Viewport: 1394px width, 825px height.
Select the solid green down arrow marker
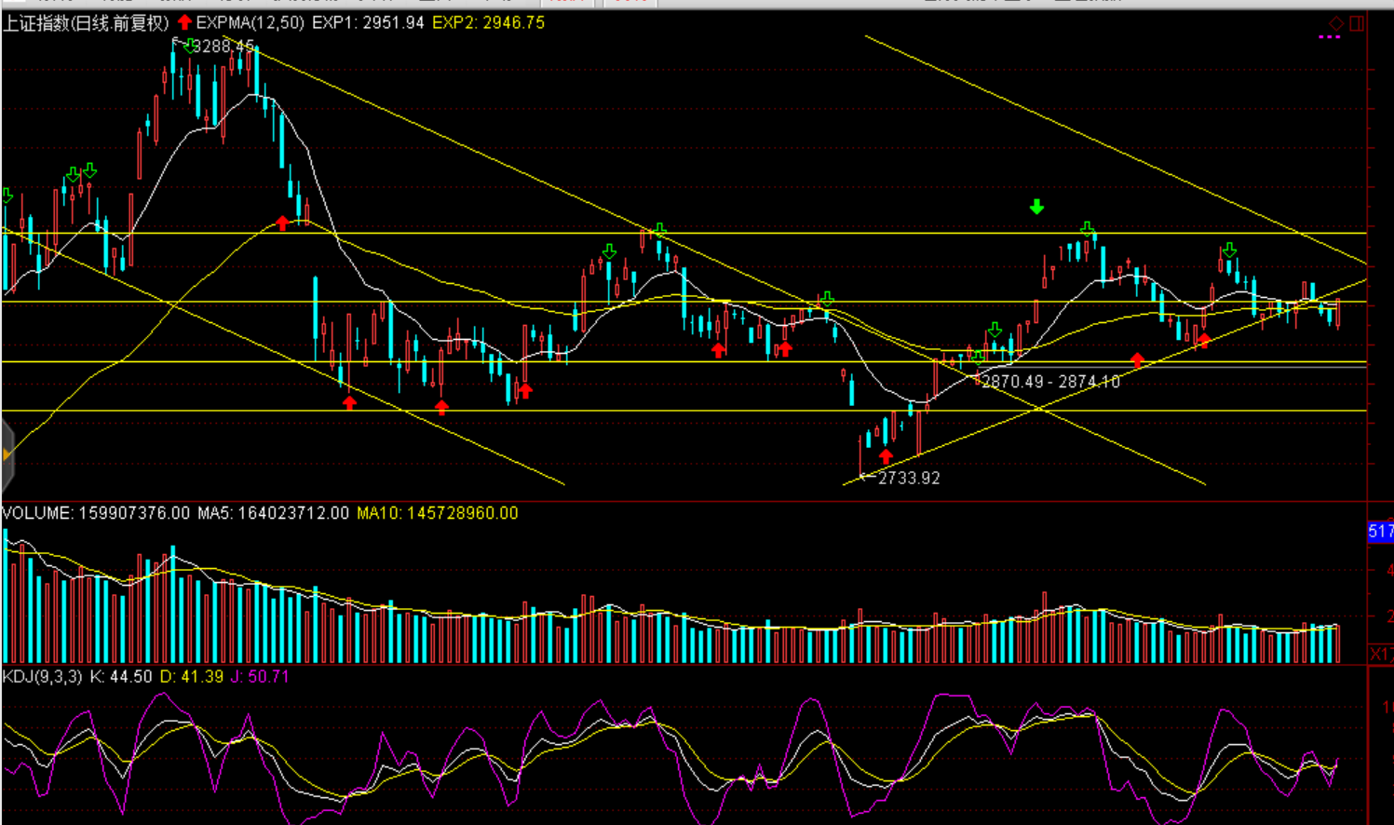pyautogui.click(x=1036, y=207)
